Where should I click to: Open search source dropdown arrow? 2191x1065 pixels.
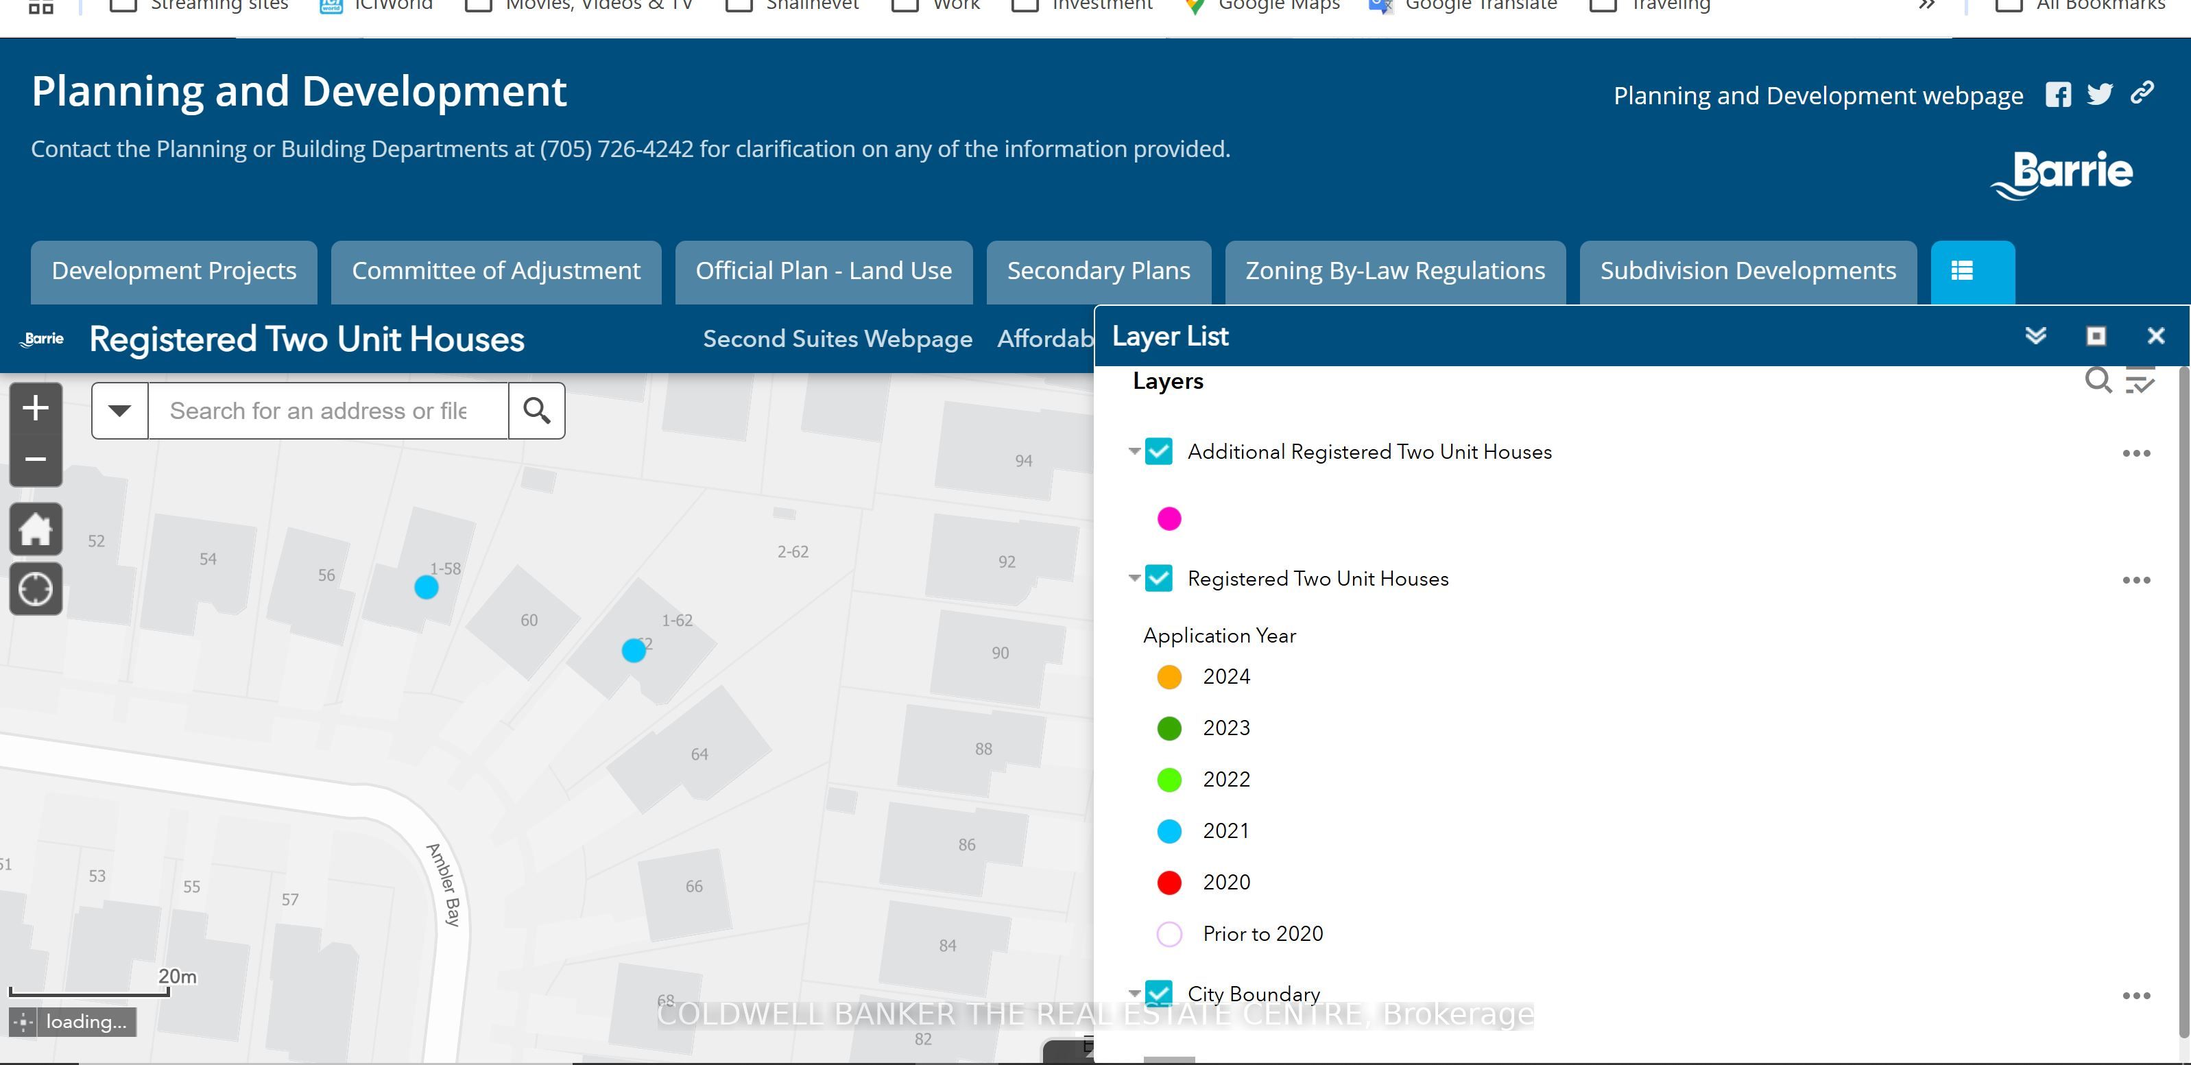[x=120, y=411]
